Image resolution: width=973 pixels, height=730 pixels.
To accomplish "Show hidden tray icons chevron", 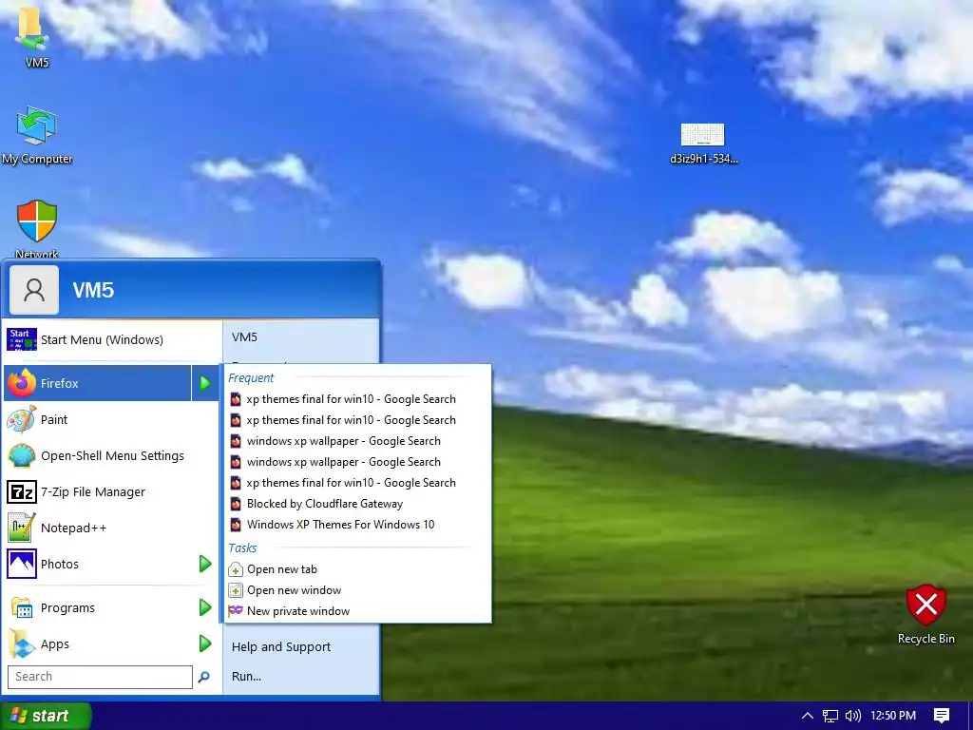I will click(808, 716).
